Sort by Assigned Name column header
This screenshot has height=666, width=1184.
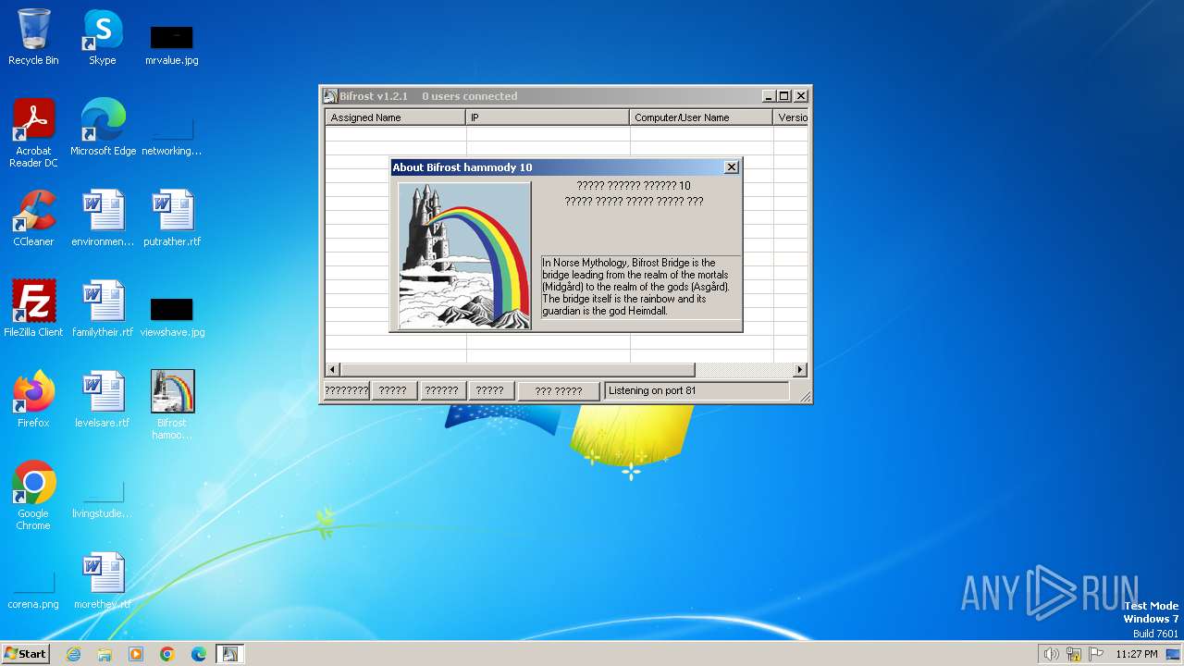[396, 117]
